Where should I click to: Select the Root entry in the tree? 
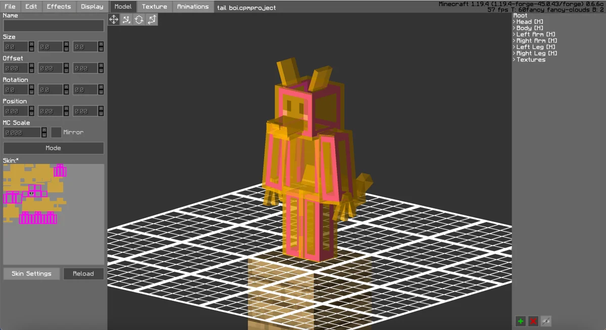click(520, 16)
